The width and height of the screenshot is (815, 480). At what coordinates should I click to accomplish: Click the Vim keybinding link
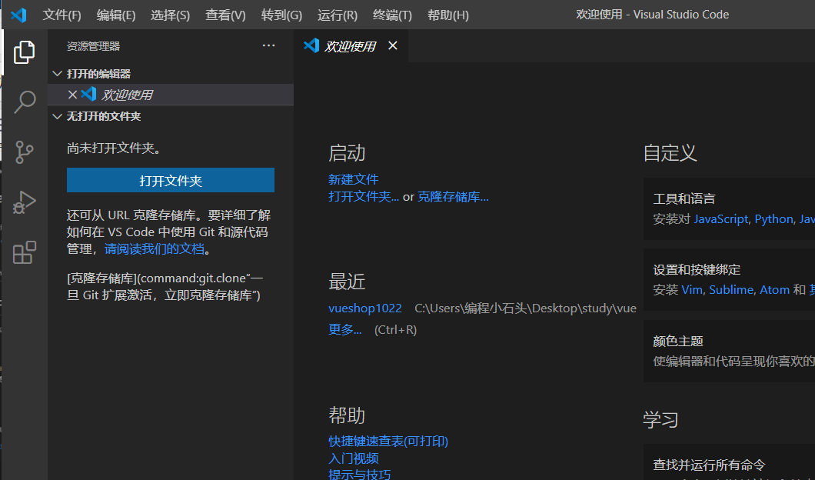(x=692, y=290)
